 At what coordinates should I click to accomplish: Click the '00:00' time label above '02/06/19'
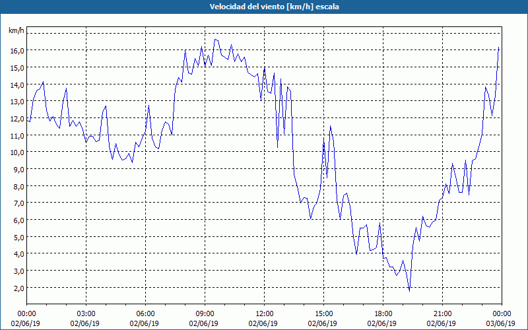(26, 314)
